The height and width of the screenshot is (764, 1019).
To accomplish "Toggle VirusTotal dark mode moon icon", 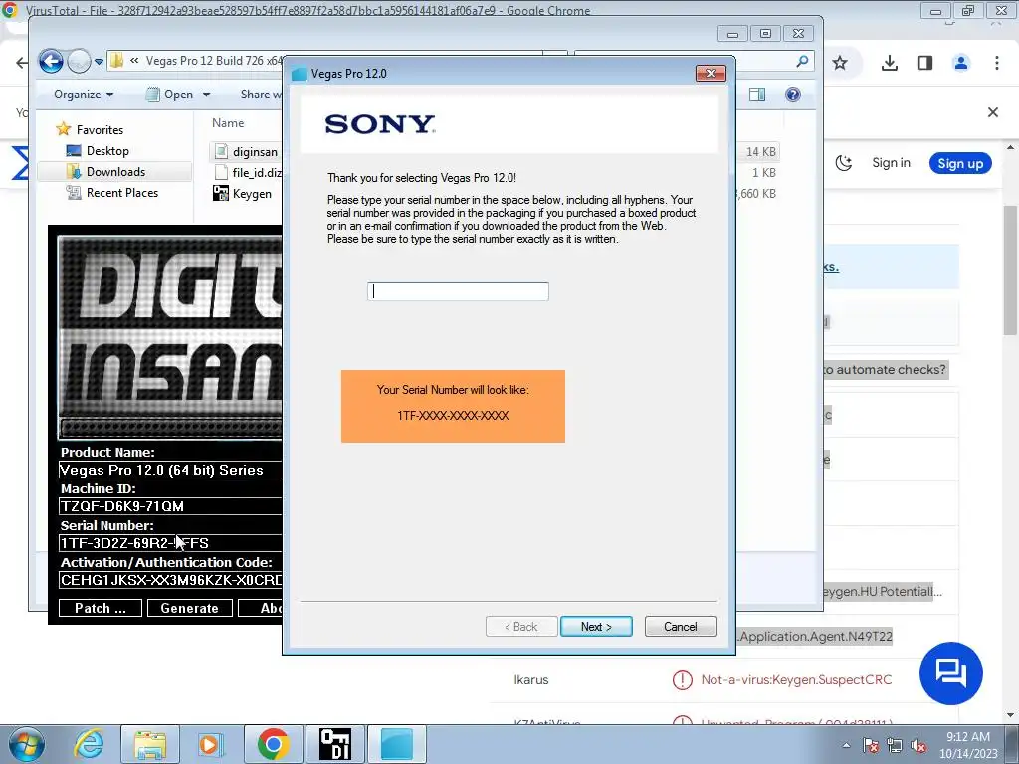I will pyautogui.click(x=844, y=163).
